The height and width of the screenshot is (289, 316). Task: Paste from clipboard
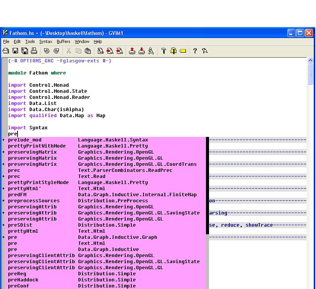pos(88,51)
